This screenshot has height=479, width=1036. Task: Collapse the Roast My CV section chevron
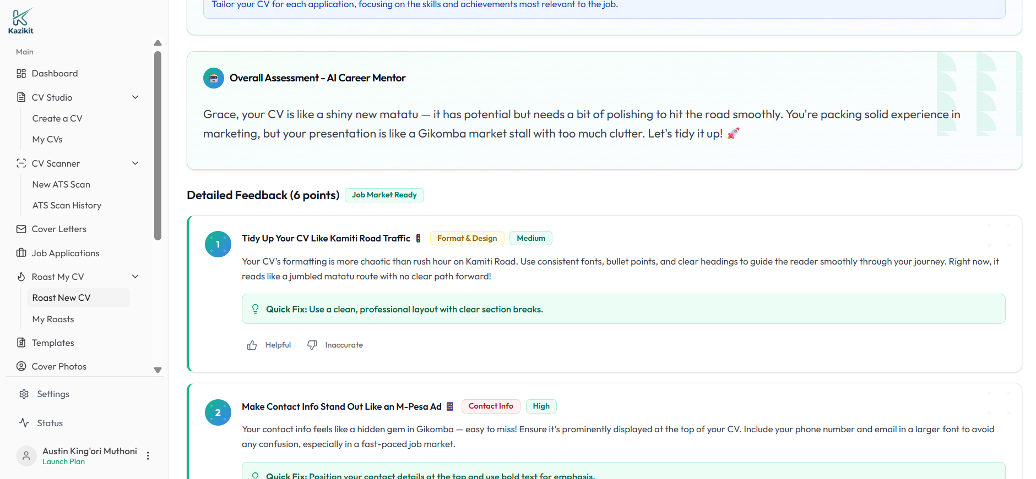tap(135, 277)
